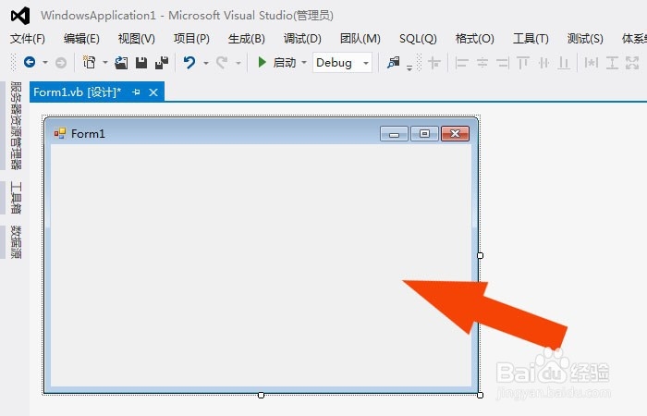This screenshot has width=647, height=416.
Task: Expand the 启动 dropdown arrow
Action: 304,63
